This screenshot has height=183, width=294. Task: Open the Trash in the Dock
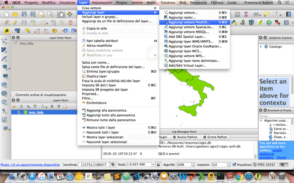282,176
